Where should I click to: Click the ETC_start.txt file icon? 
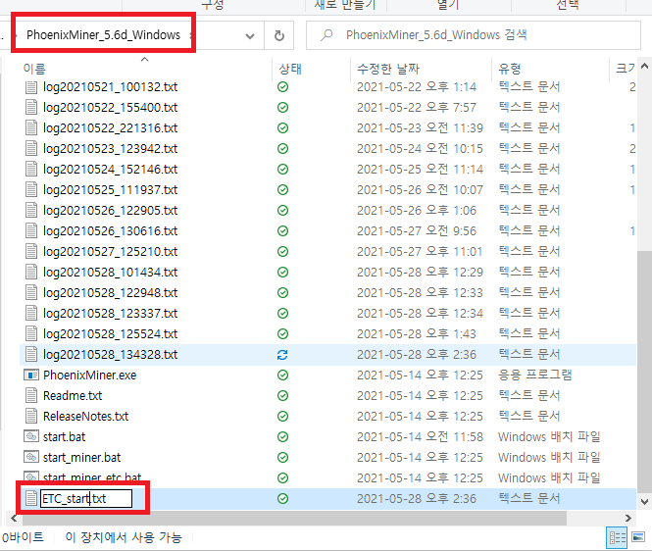[x=31, y=498]
